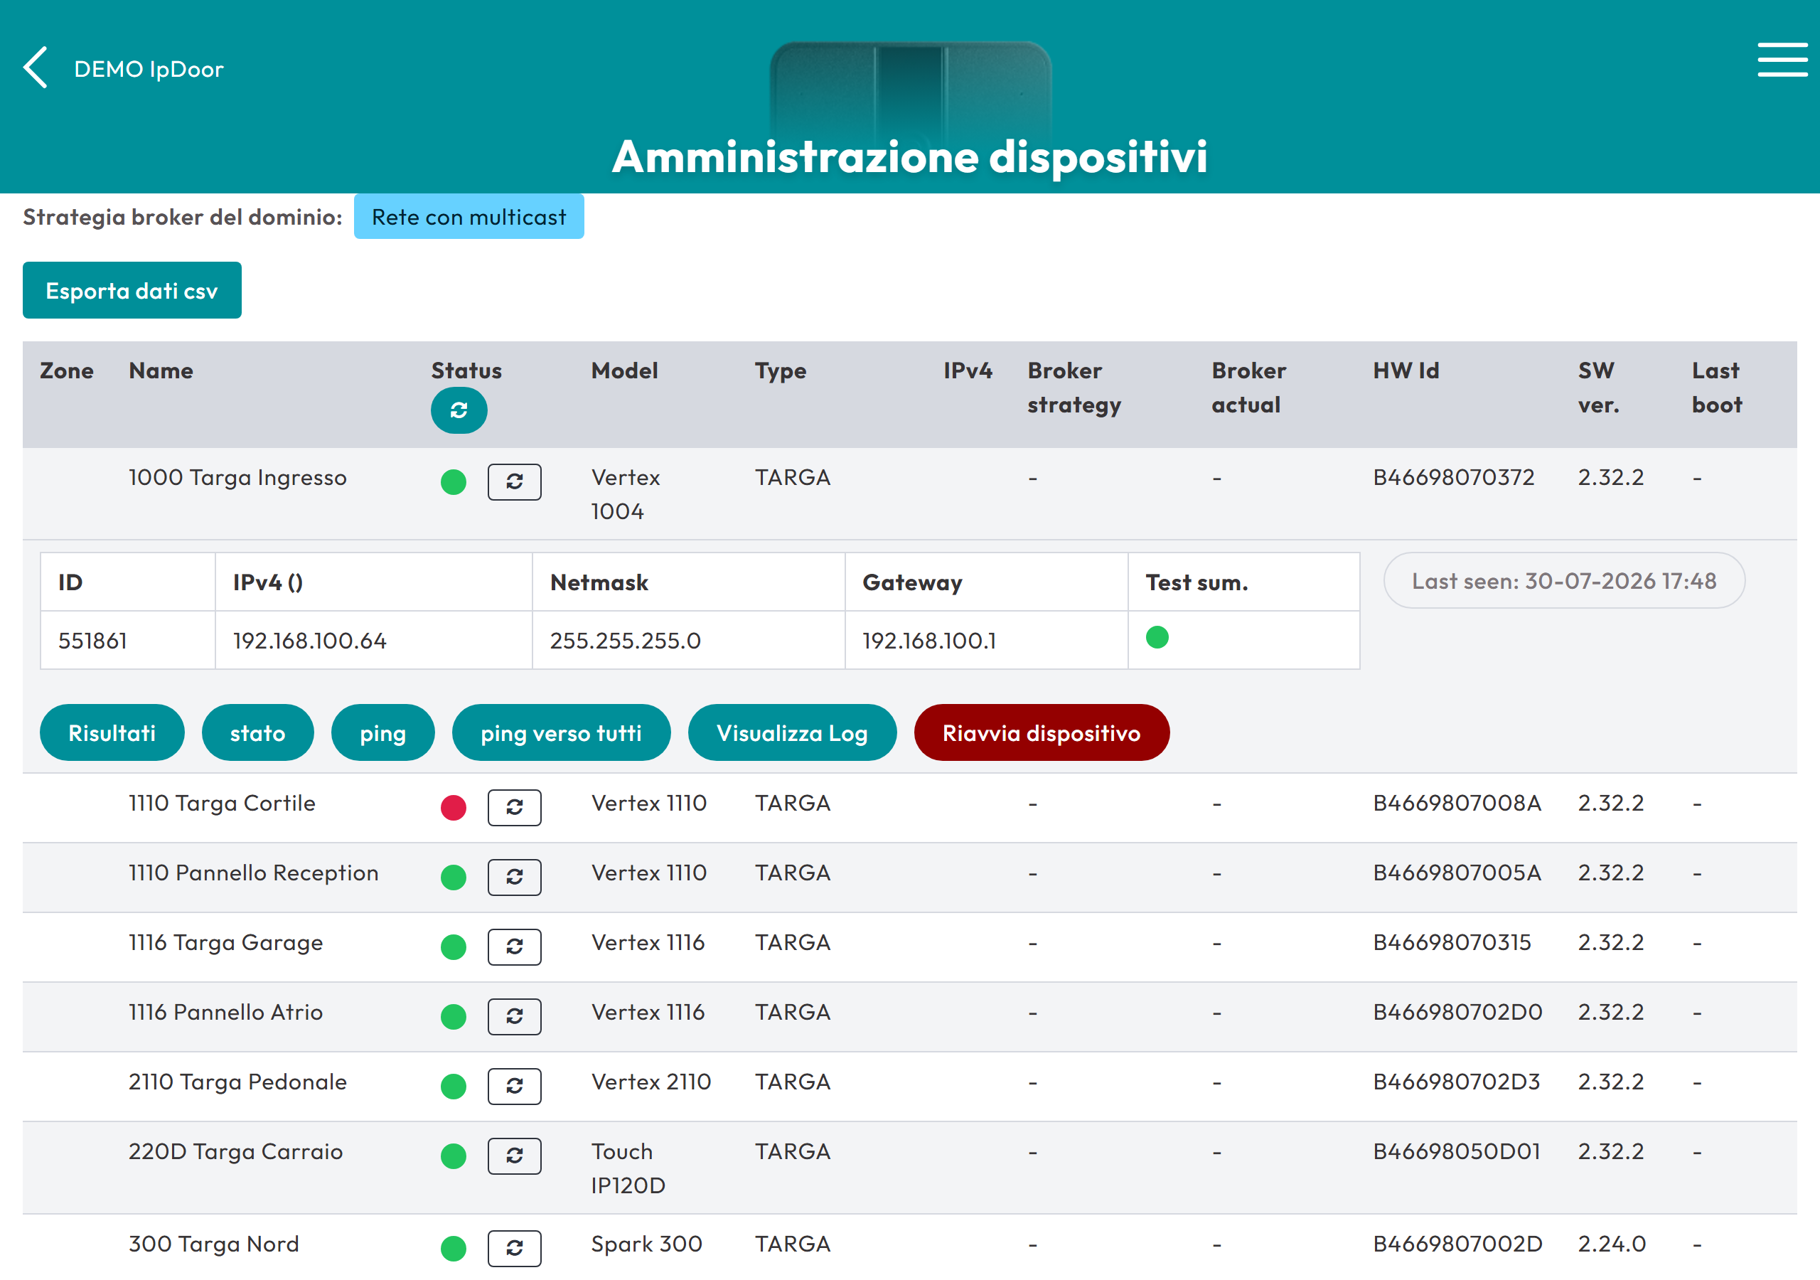
Task: Click Esporta dati csv button
Action: click(x=132, y=290)
